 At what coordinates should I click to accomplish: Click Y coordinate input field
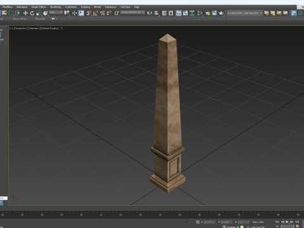coord(226,222)
